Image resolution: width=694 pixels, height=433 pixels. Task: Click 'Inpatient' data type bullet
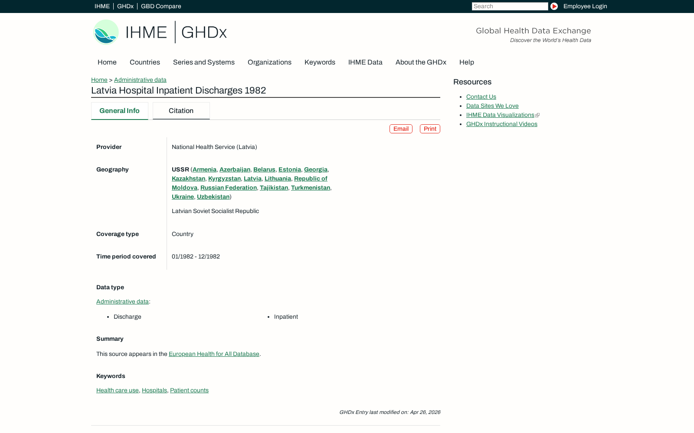[x=286, y=317]
